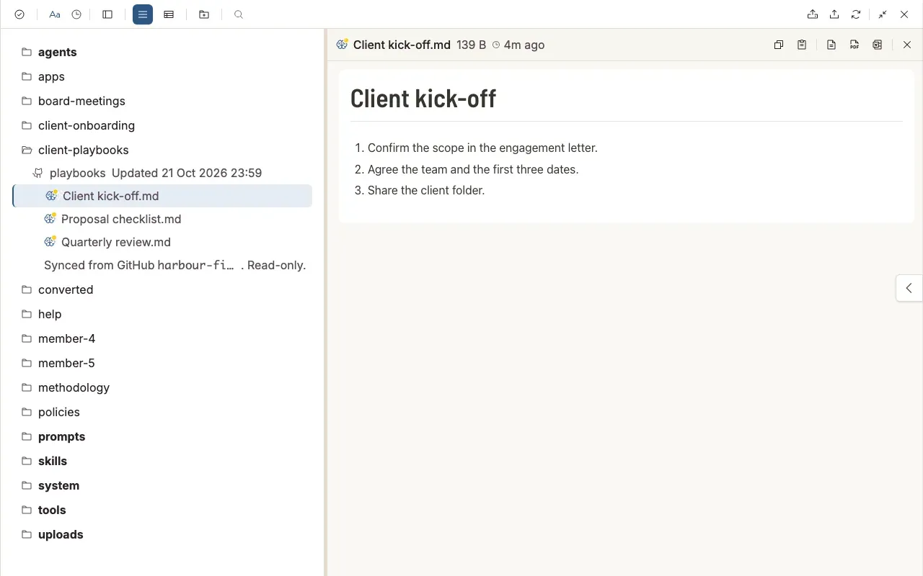Image resolution: width=923 pixels, height=576 pixels.
Task: Open Quarterly review.md file
Action: (162, 242)
